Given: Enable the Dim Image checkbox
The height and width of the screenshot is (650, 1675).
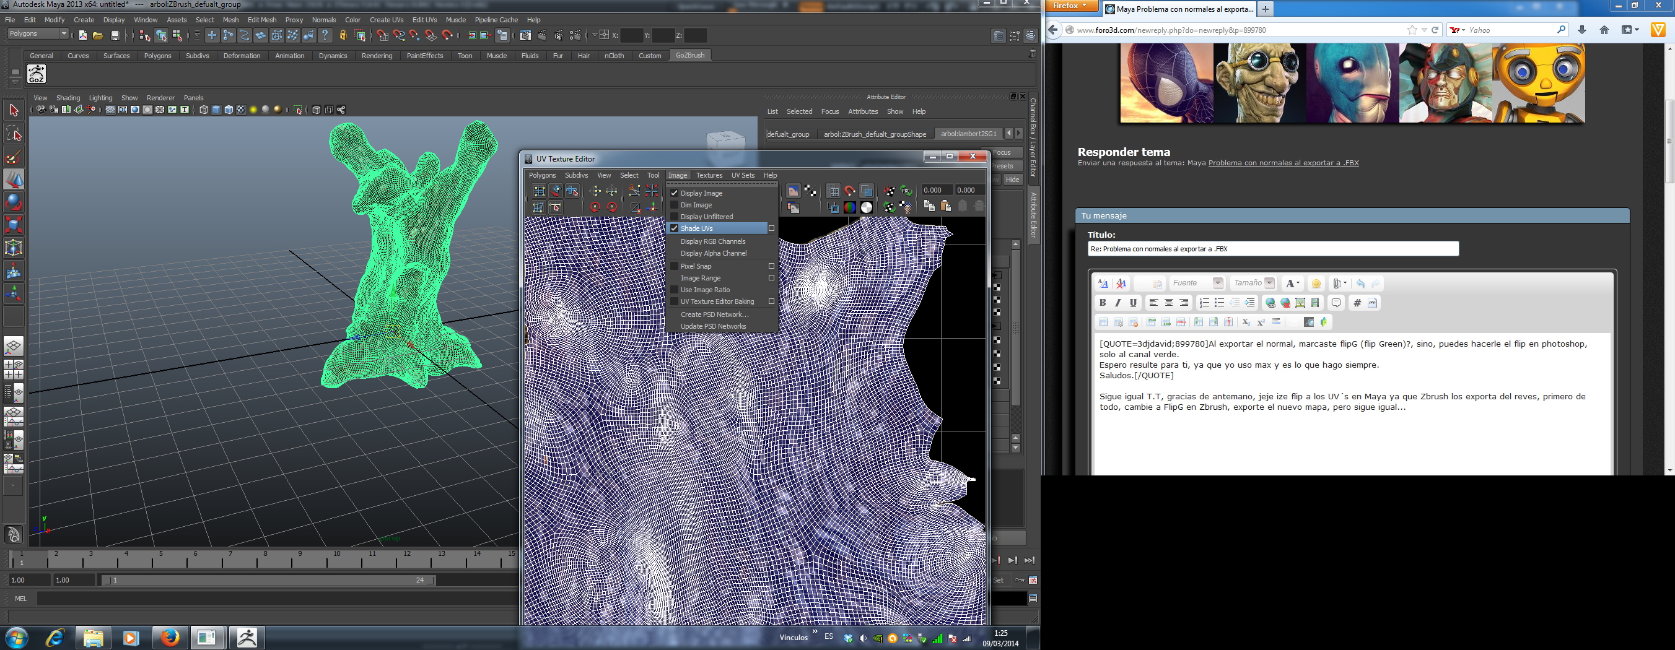Looking at the screenshot, I should click(675, 205).
